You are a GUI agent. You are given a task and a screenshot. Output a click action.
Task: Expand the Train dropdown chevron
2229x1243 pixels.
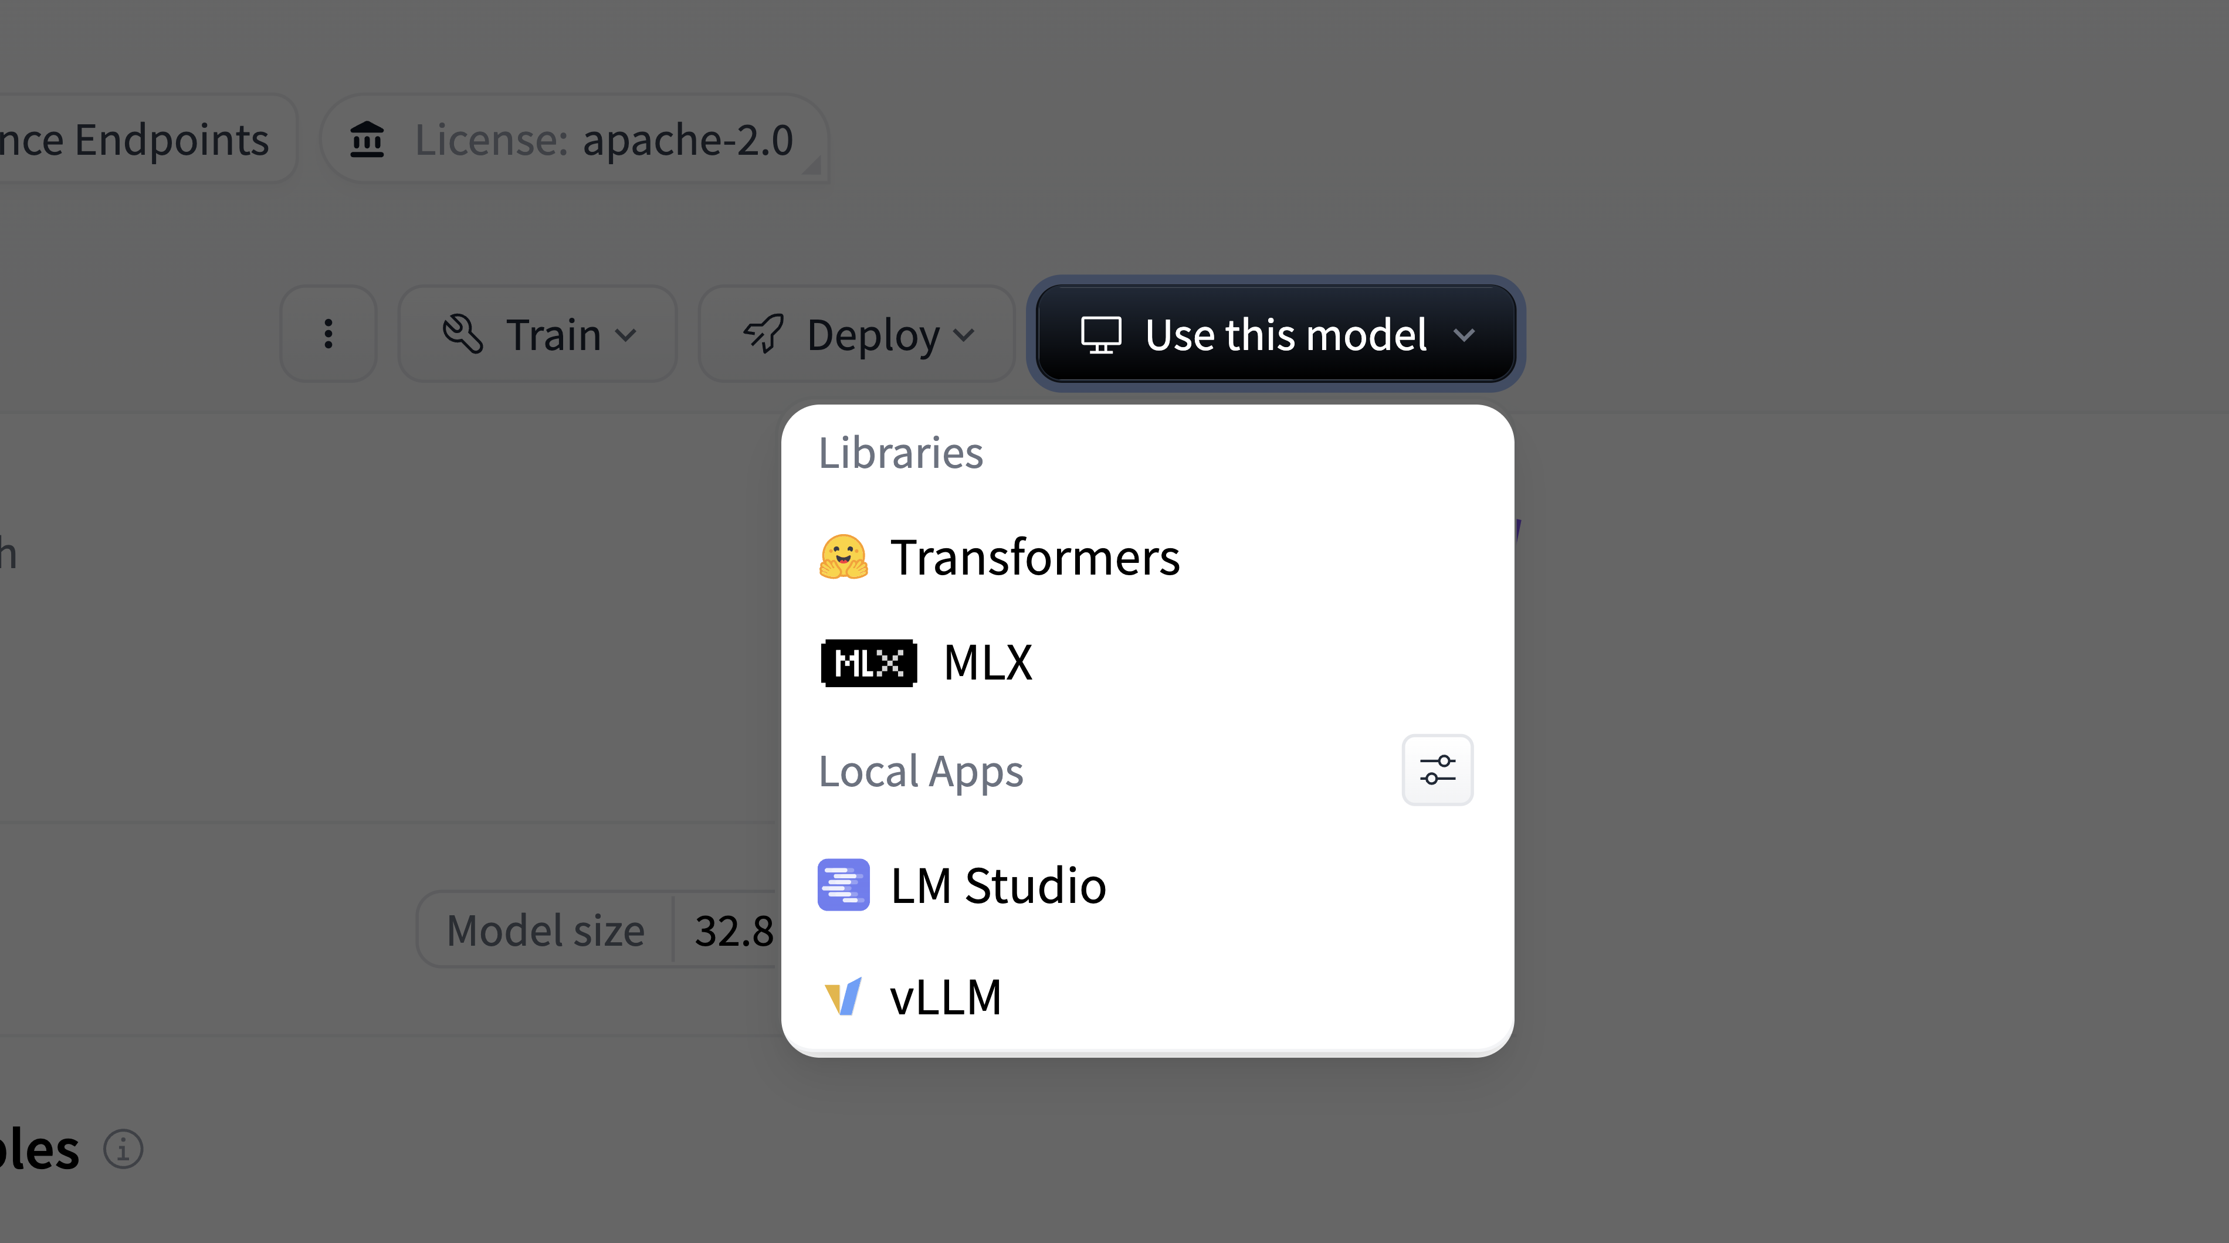coord(626,335)
